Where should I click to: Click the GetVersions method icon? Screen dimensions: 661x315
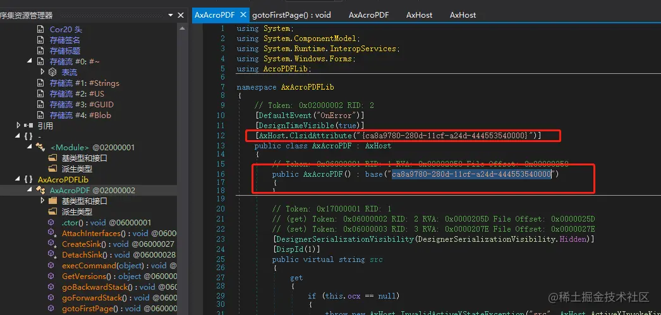point(51,276)
